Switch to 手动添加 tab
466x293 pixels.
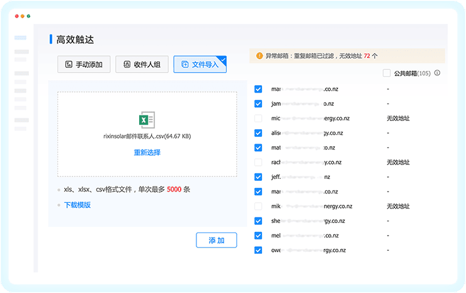84,64
